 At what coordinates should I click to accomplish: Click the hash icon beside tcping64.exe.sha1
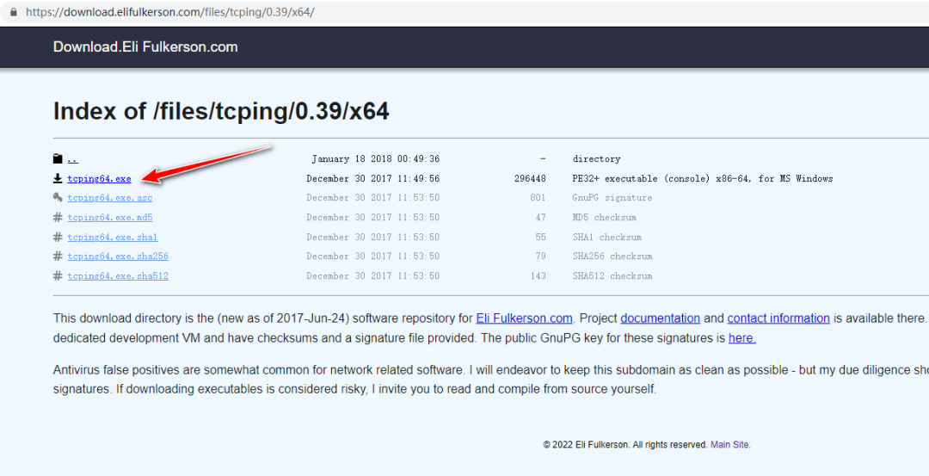[58, 237]
